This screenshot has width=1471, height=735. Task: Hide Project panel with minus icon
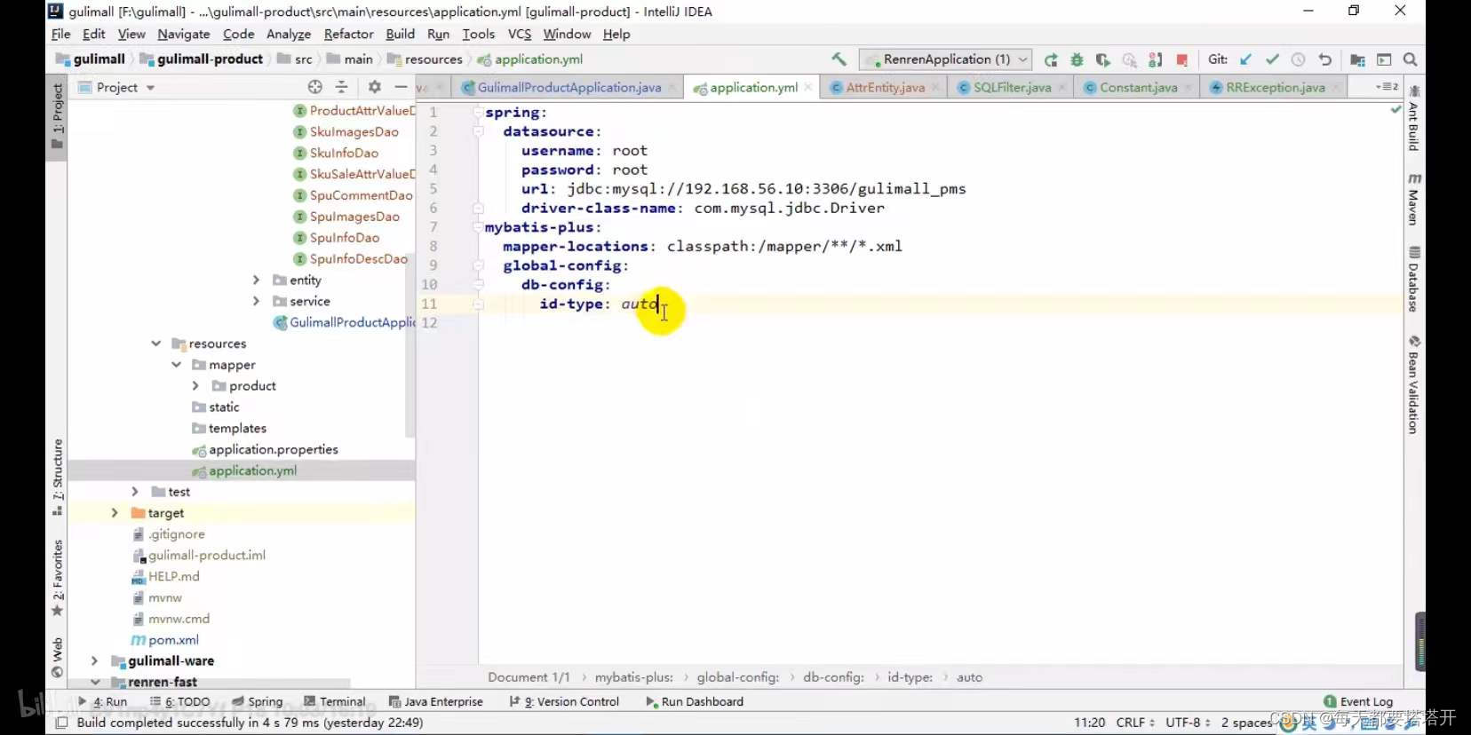pos(401,87)
